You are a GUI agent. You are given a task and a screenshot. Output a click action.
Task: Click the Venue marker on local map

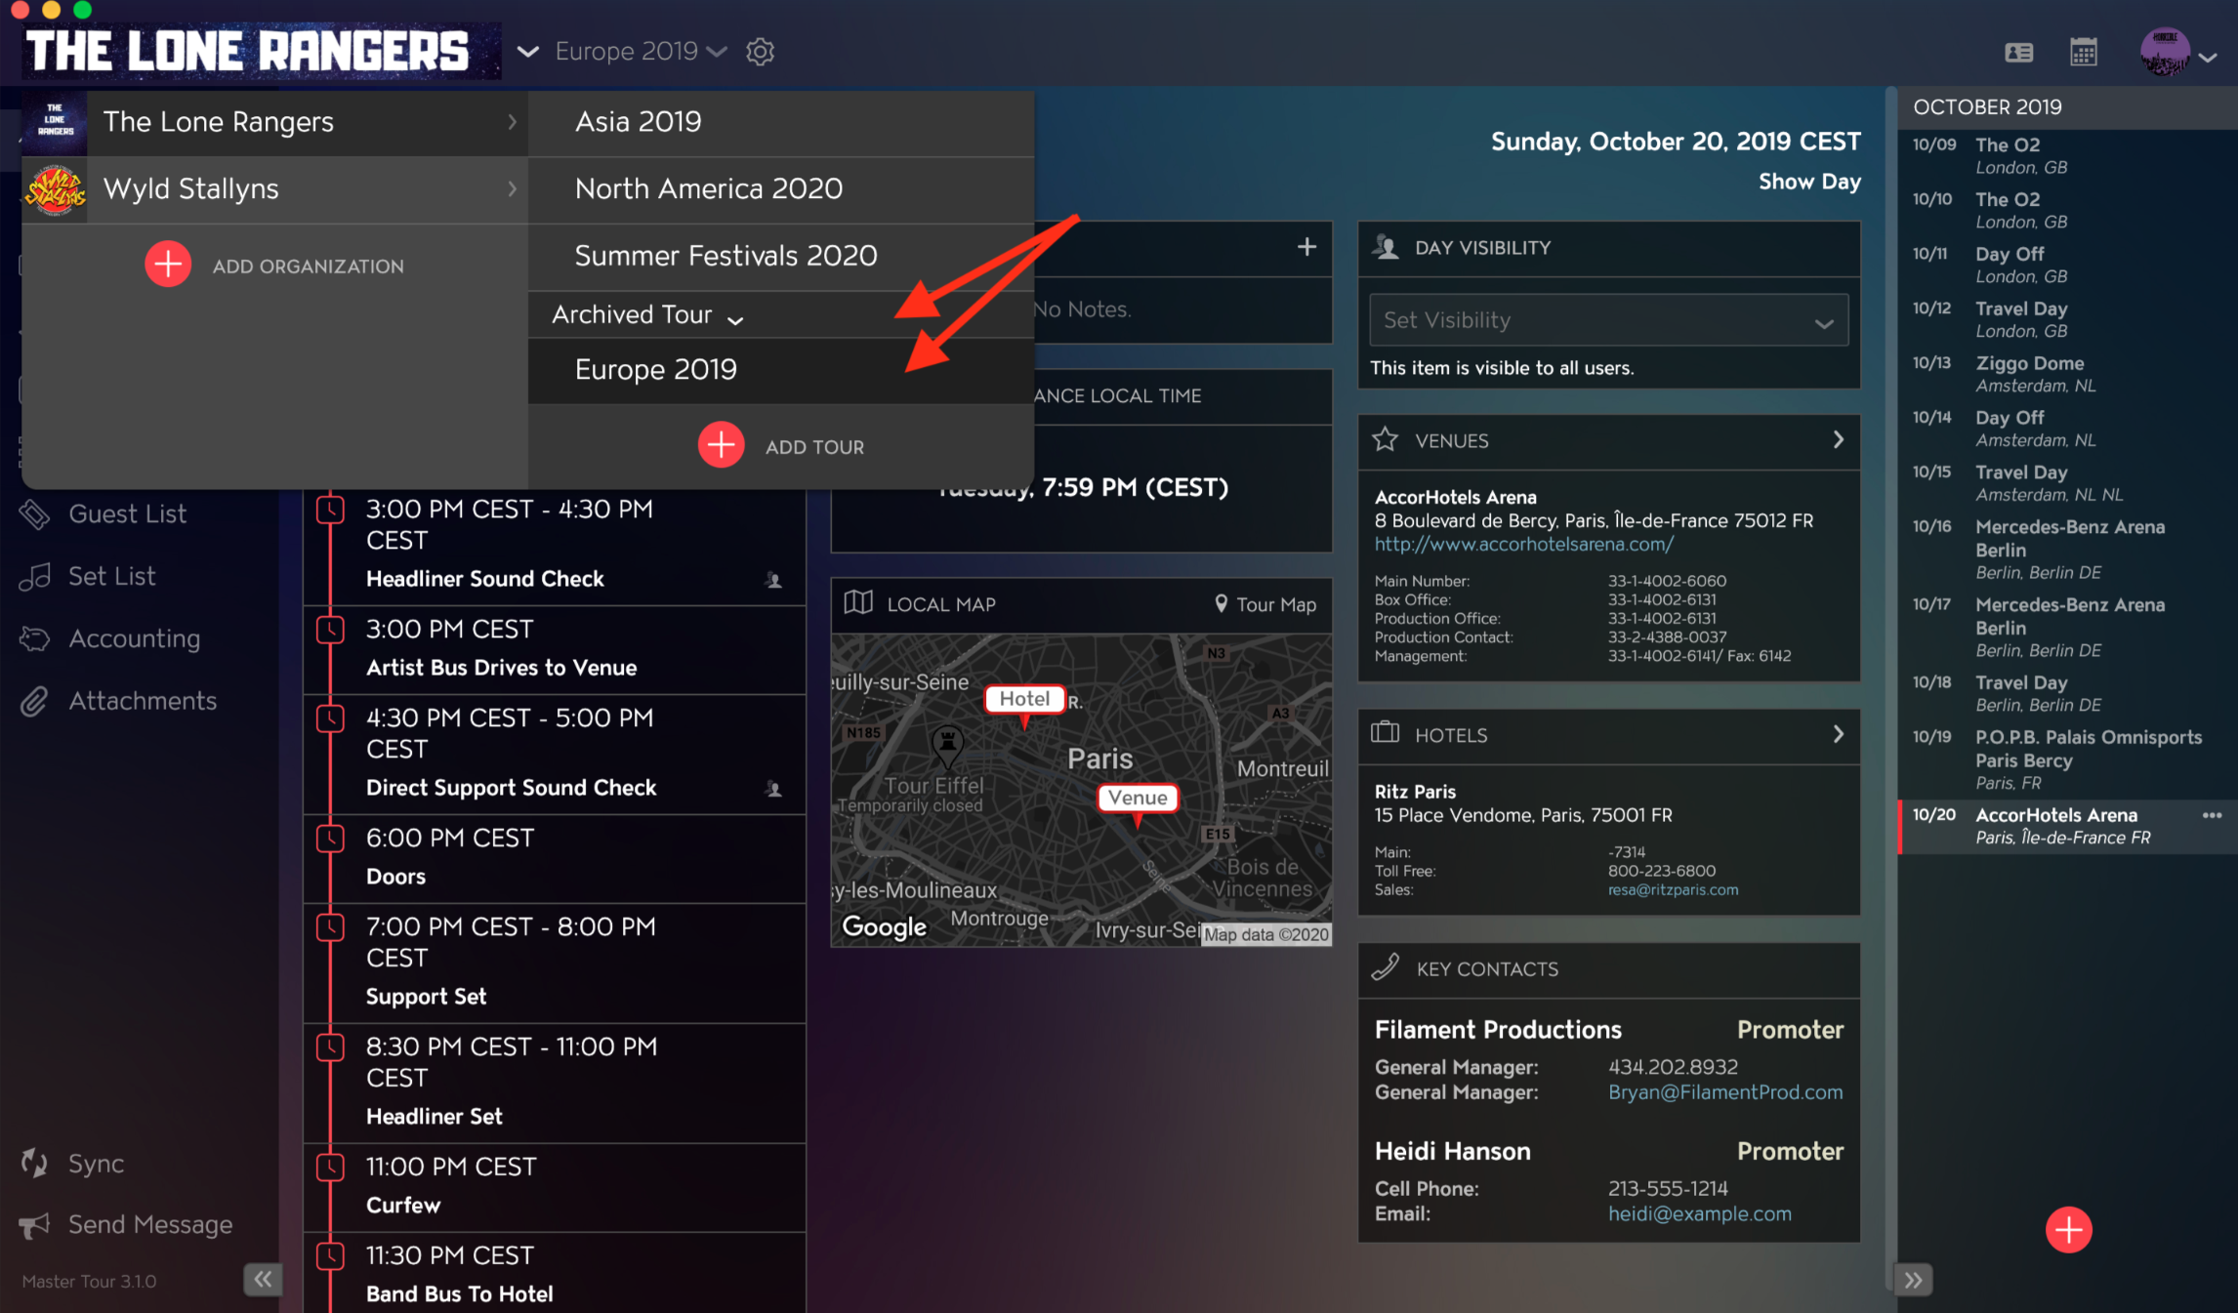tap(1138, 800)
